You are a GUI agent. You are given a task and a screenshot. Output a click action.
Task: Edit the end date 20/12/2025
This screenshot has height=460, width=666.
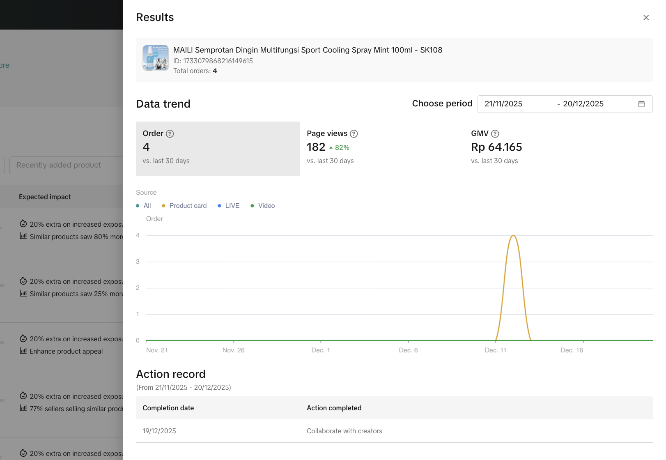click(583, 104)
